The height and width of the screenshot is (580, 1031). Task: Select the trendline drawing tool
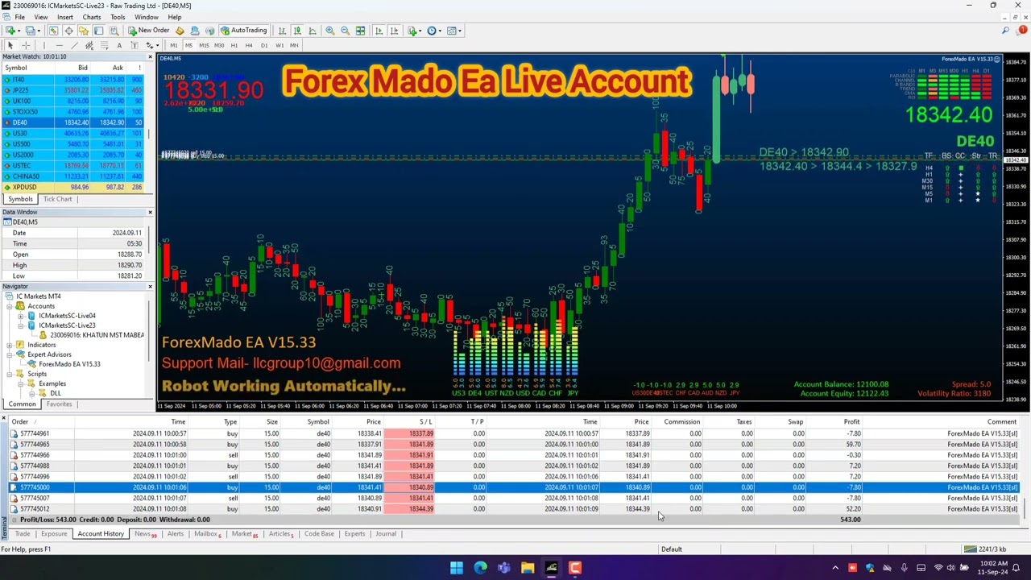tap(73, 45)
